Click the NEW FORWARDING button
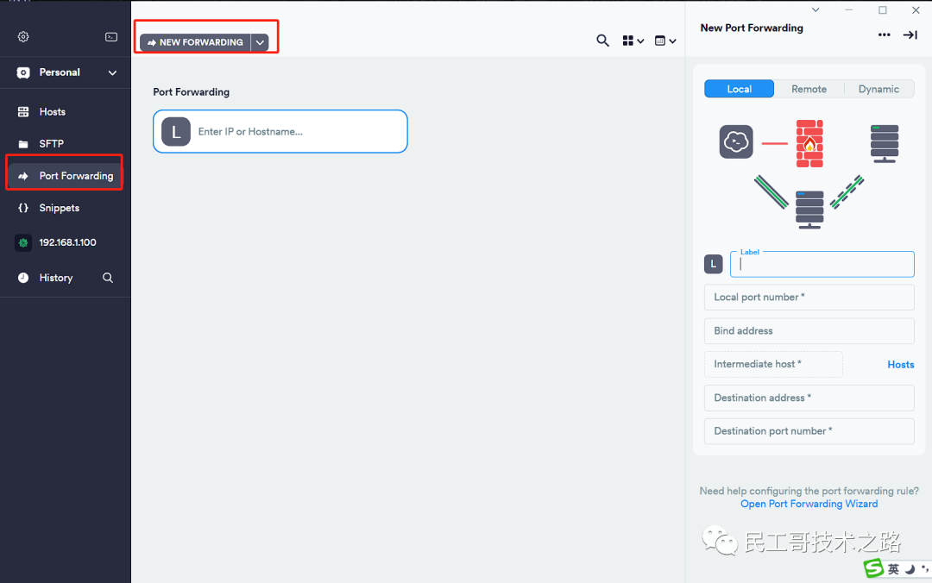This screenshot has width=932, height=583. (x=195, y=42)
